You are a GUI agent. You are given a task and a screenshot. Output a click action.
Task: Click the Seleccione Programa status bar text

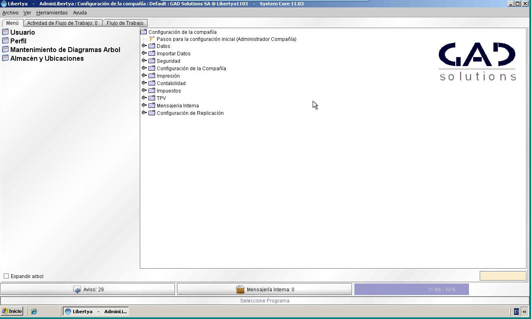pyautogui.click(x=265, y=301)
